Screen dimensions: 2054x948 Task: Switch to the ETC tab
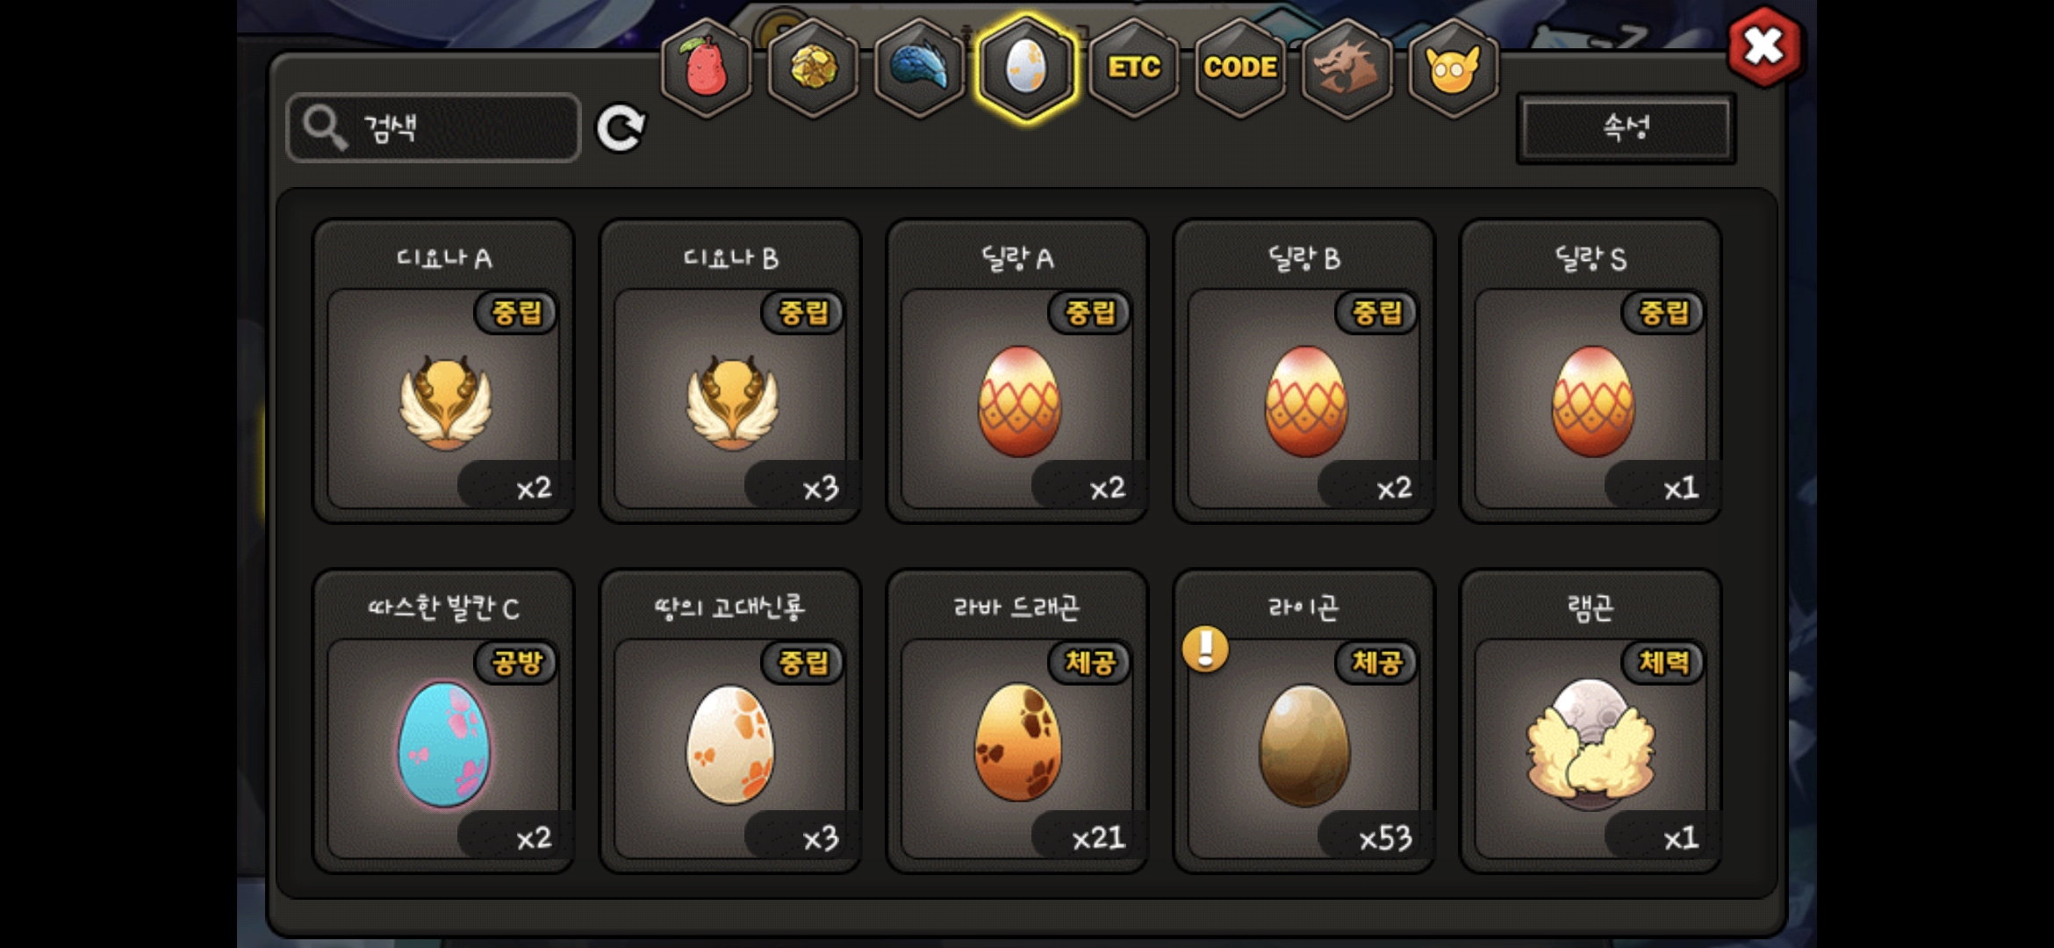(x=1134, y=68)
